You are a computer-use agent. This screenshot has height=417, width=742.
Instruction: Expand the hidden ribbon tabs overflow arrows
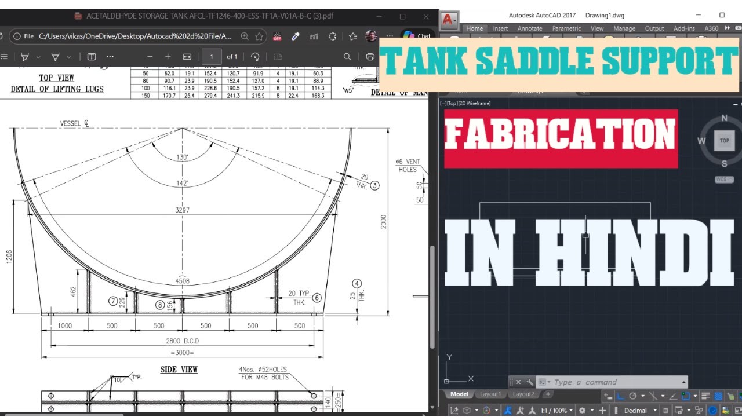[727, 28]
